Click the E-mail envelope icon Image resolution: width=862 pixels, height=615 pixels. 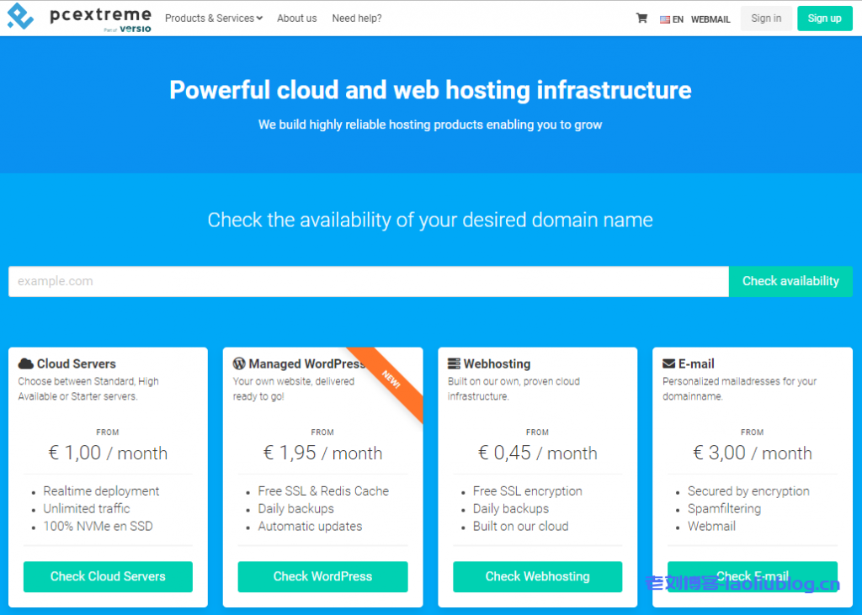(x=668, y=364)
